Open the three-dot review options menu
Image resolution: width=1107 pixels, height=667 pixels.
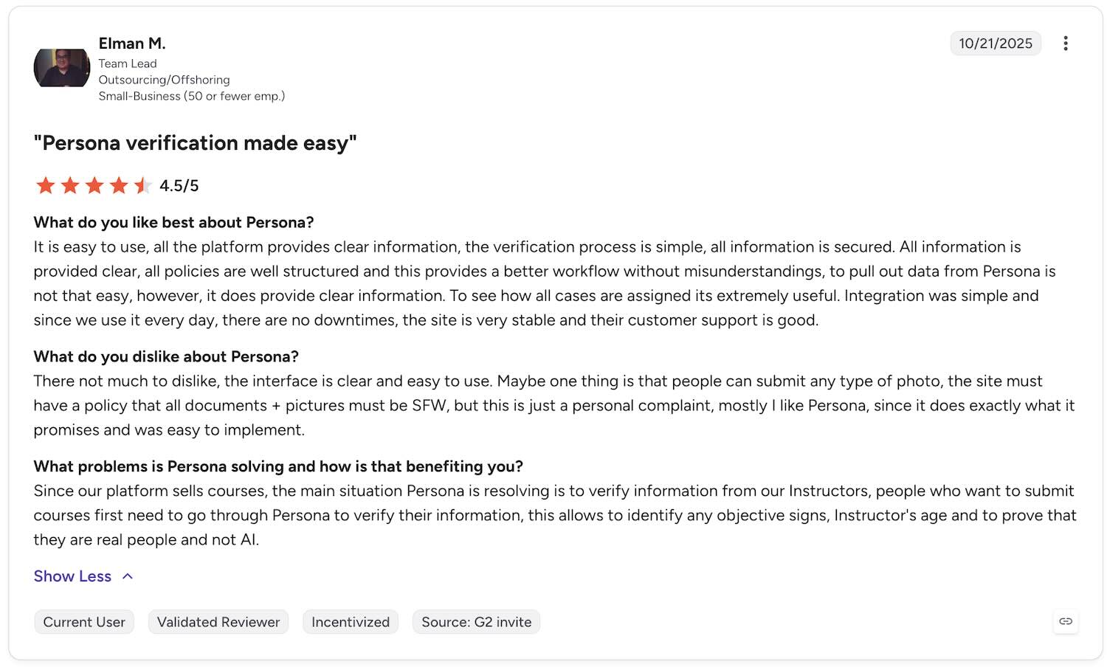[1065, 44]
